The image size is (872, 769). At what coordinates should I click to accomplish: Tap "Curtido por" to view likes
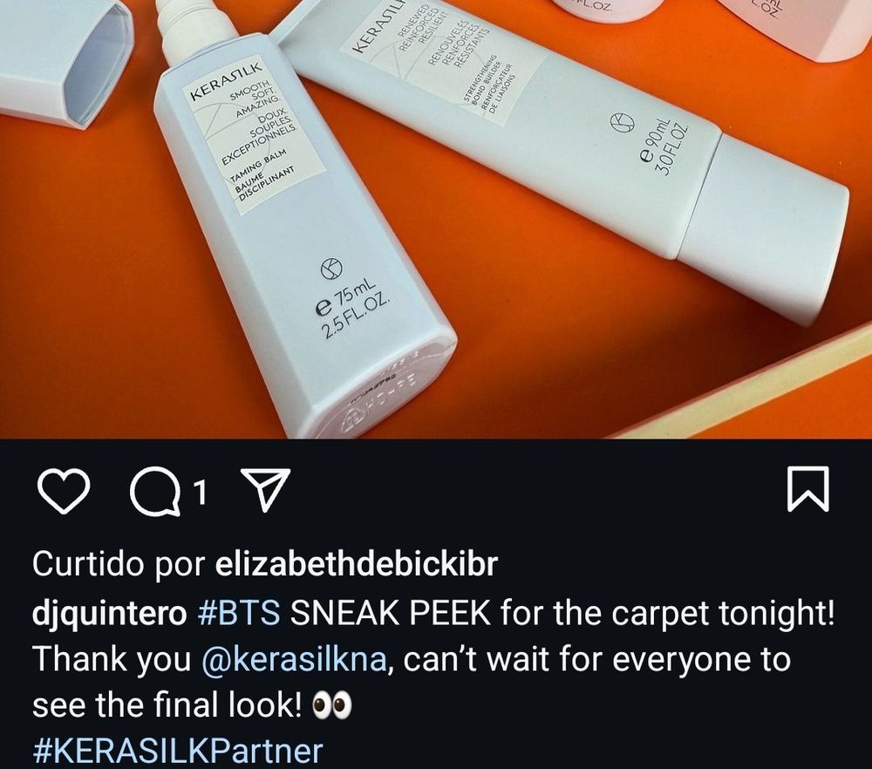[x=119, y=565]
